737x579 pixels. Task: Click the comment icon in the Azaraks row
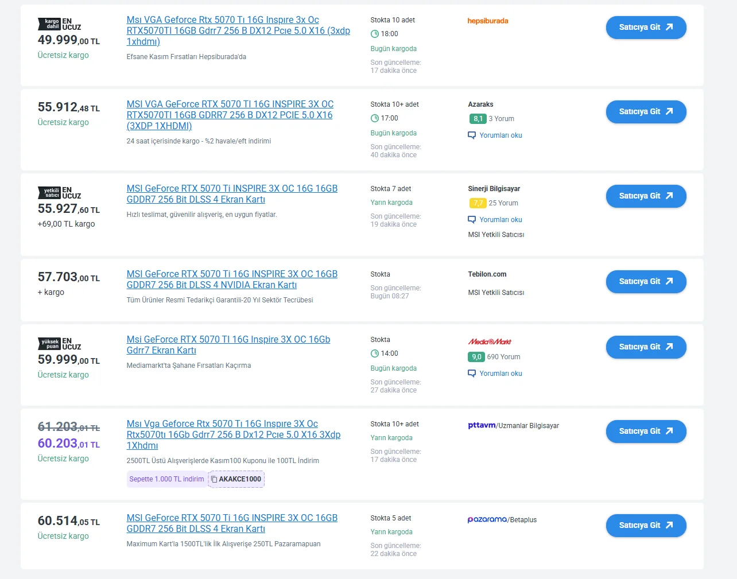click(x=472, y=135)
